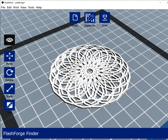Click the FlashForge Finder status bar
This screenshot has width=168, height=140.
(x=85, y=133)
